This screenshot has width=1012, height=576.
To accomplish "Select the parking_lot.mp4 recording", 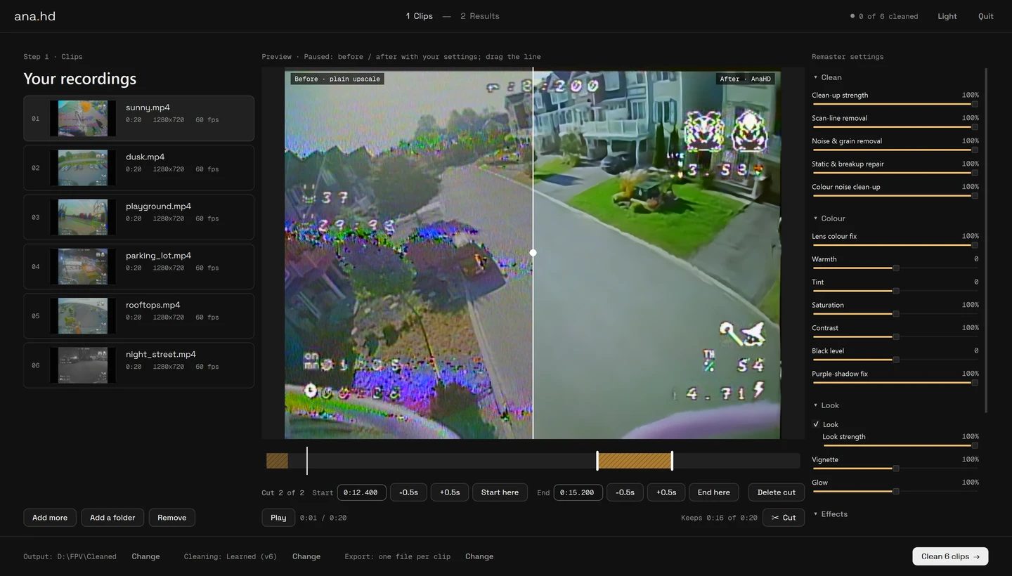I will (138, 266).
